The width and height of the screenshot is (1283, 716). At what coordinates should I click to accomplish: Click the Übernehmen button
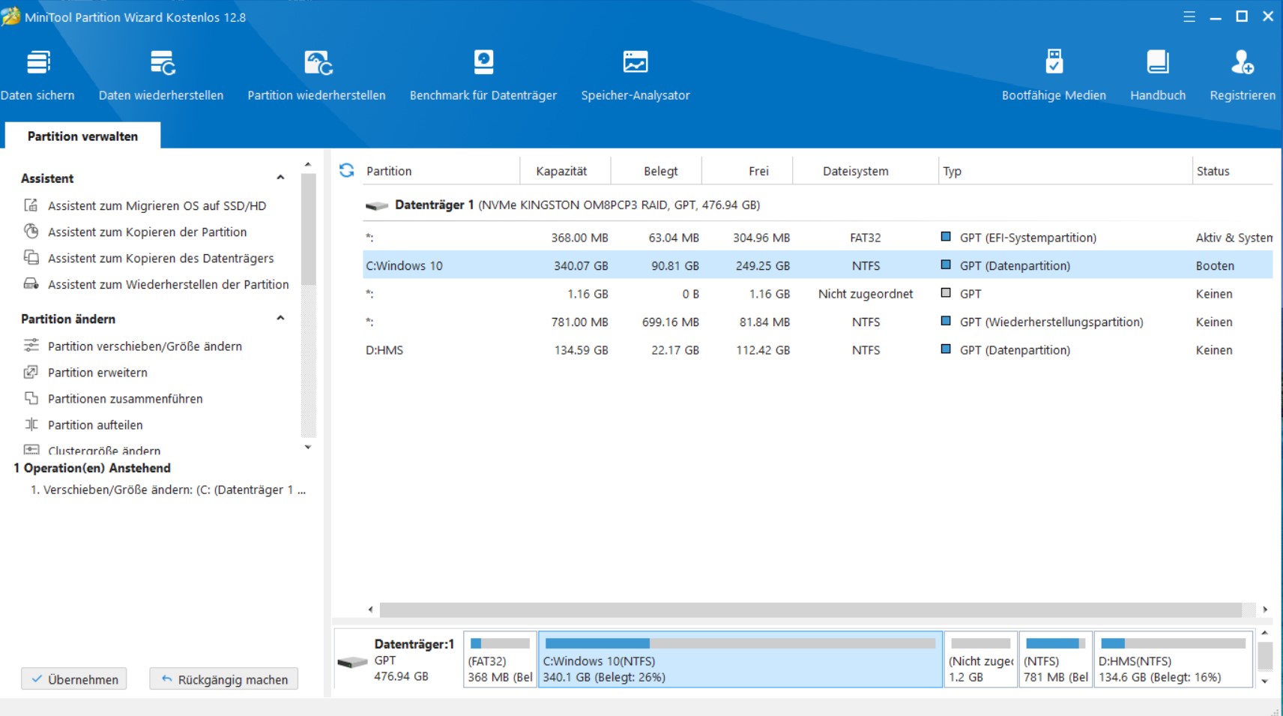point(74,679)
